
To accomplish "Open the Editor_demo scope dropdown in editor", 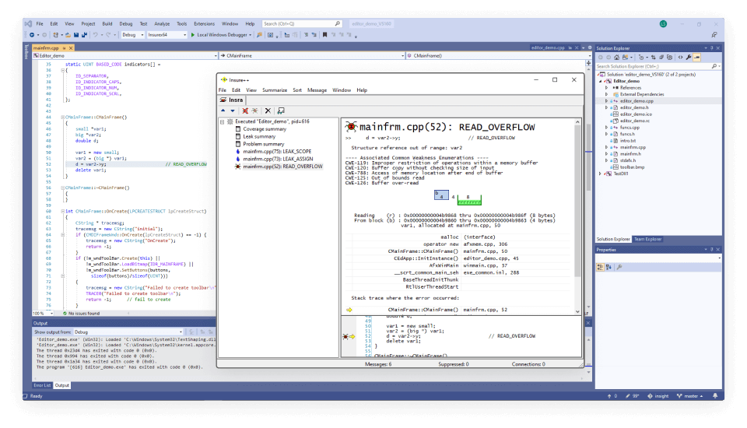I will (x=125, y=56).
